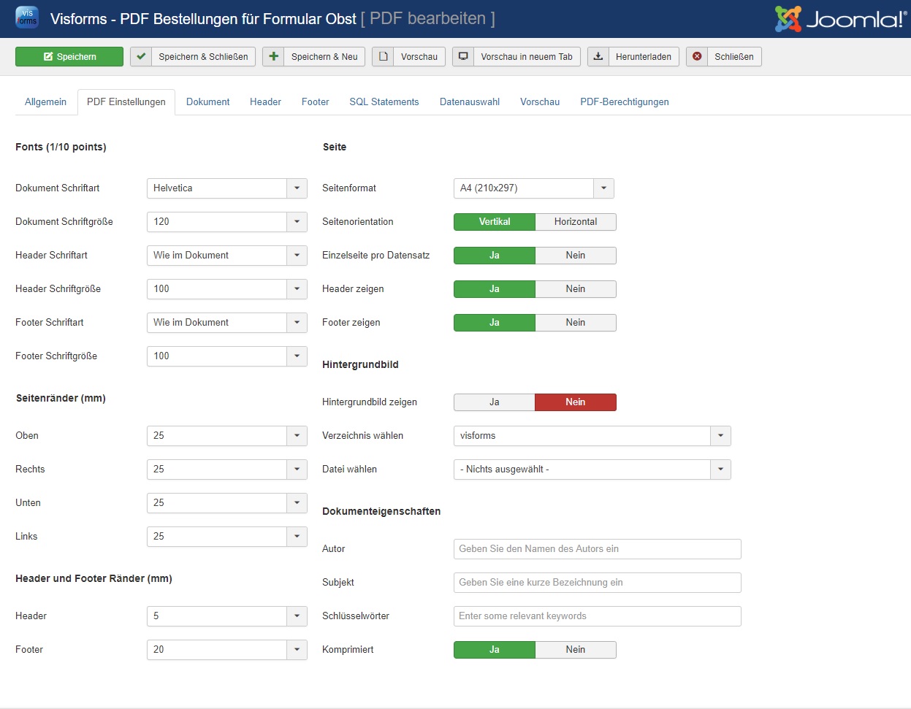Image resolution: width=911 pixels, height=709 pixels.
Task: Click the checkmark icon for Speichern & Schließen
Action: [141, 57]
